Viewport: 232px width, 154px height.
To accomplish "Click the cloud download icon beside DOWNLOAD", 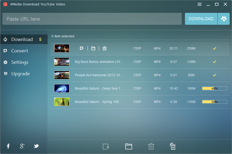I will (x=224, y=19).
